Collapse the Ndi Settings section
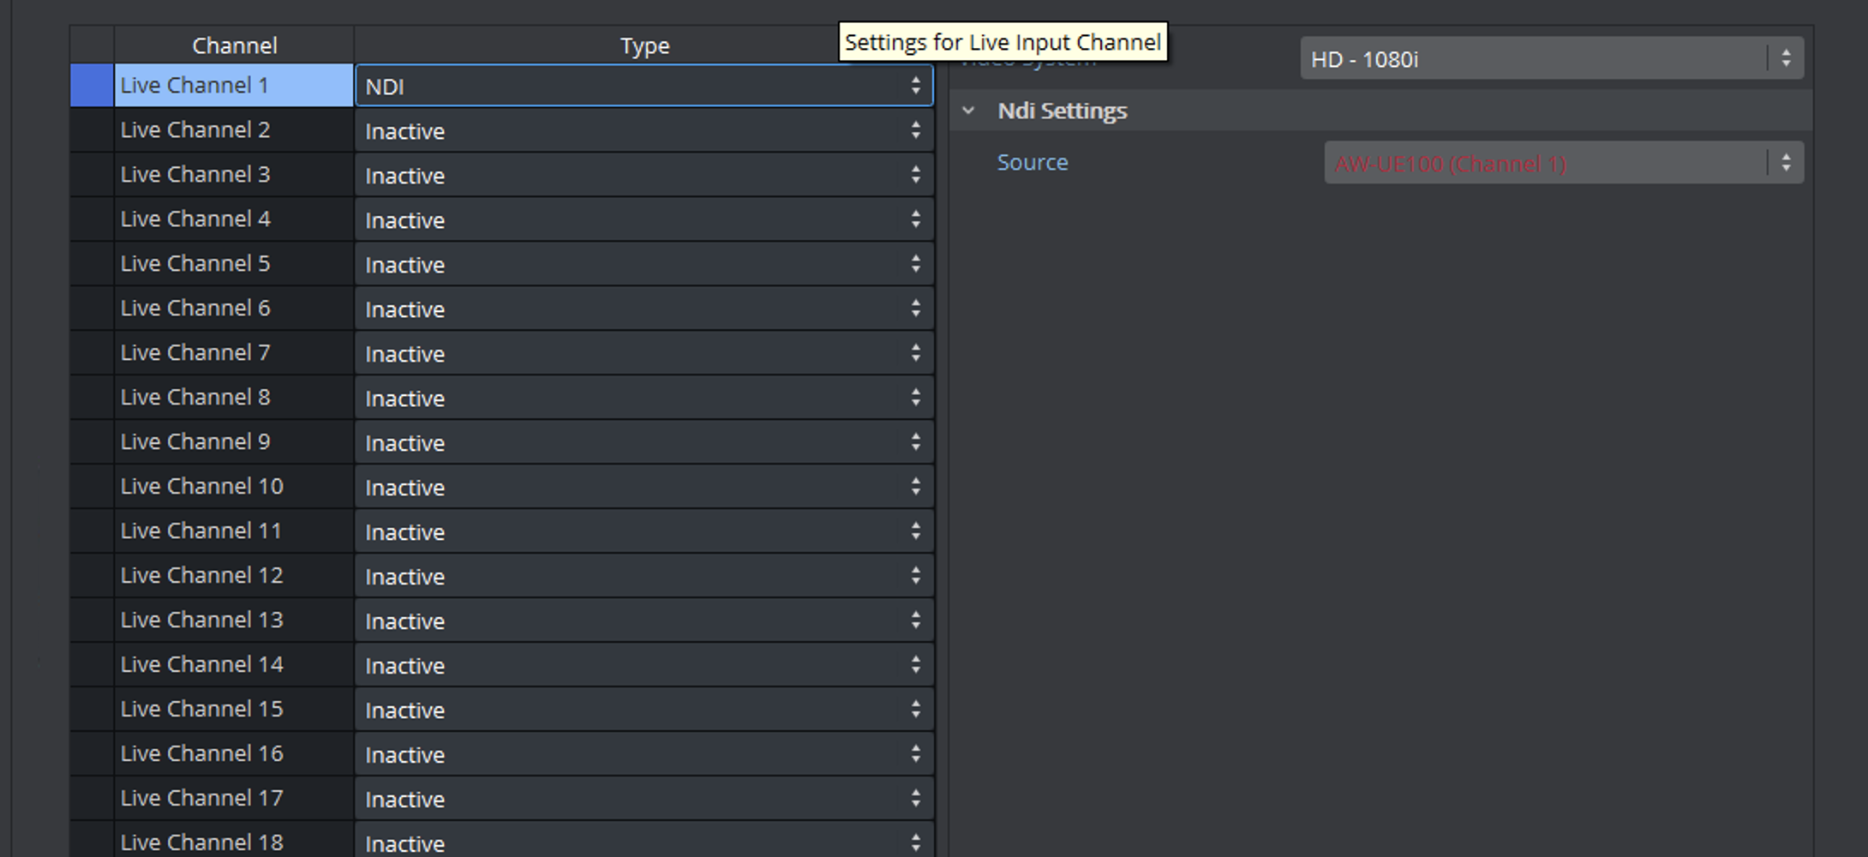1868x857 pixels. 969,111
